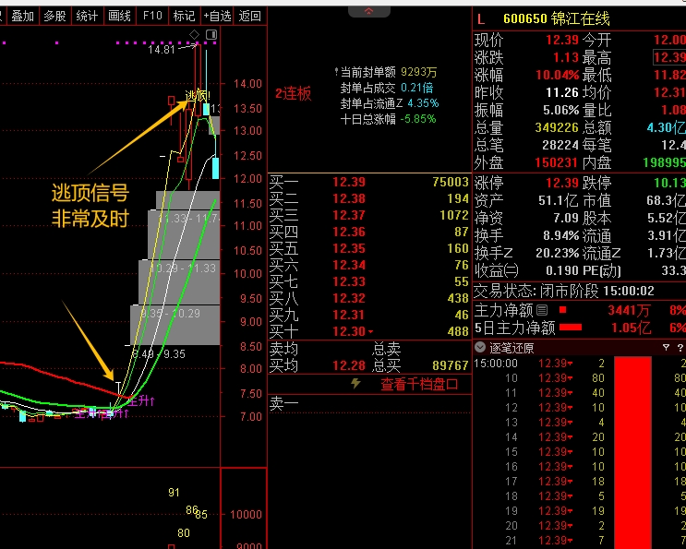
Task: Add stock with +自选 button
Action: 217,17
